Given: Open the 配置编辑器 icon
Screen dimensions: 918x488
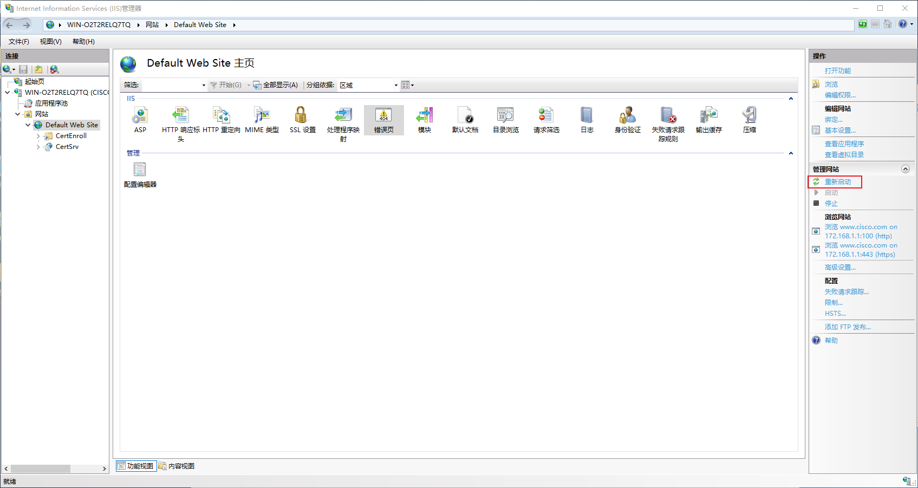Looking at the screenshot, I should (140, 175).
